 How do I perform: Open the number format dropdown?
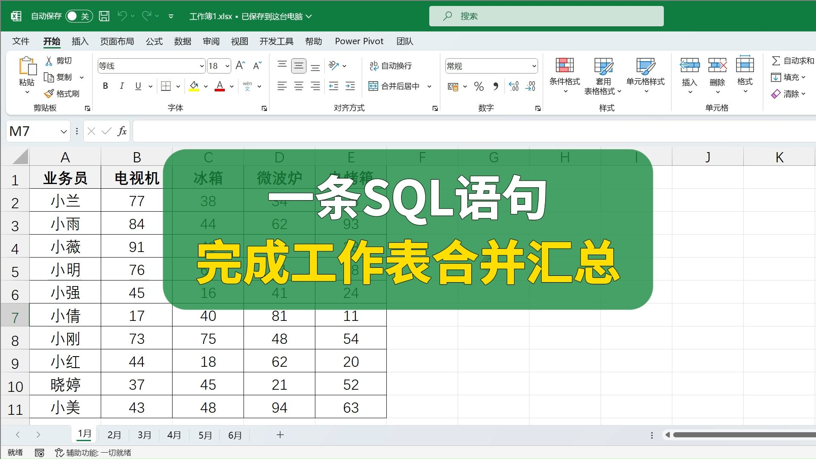pyautogui.click(x=534, y=66)
